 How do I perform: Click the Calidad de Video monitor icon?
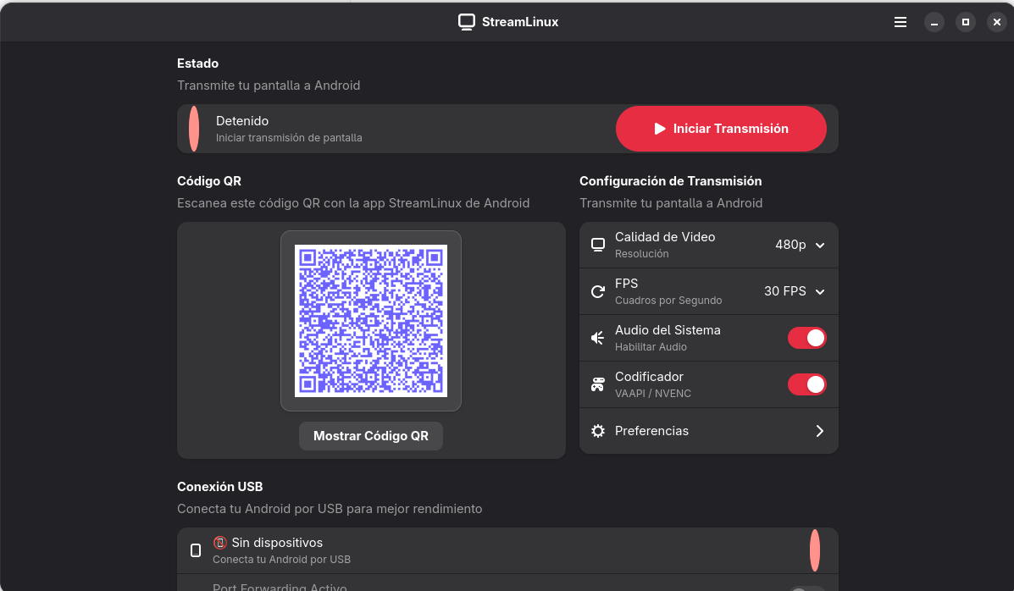pyautogui.click(x=598, y=245)
